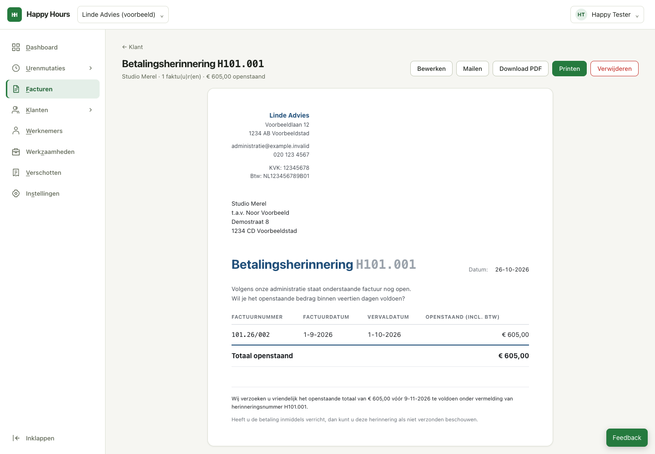Click the Totaal openstaand label
The image size is (655, 454).
(262, 356)
